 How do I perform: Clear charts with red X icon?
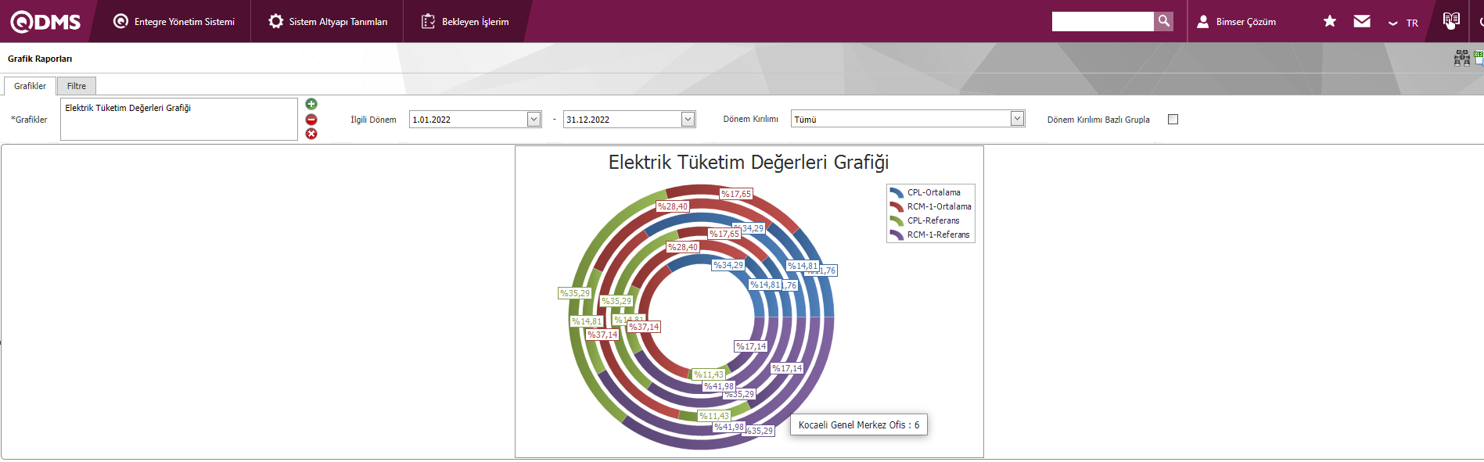click(x=311, y=134)
